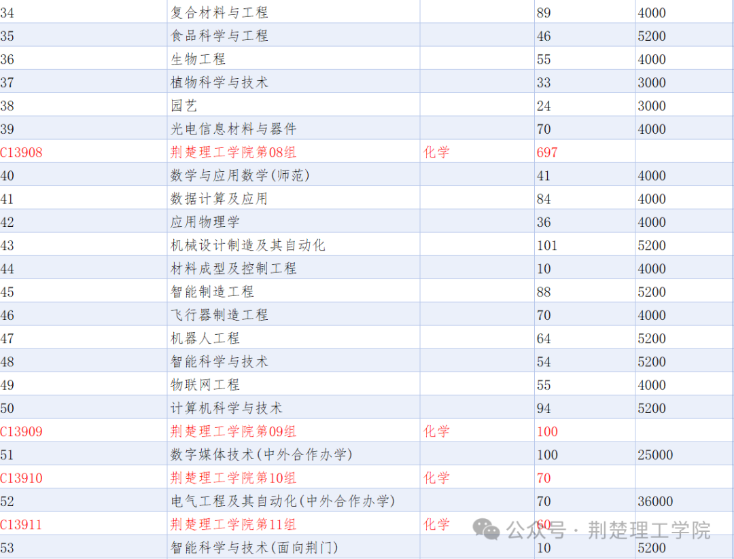Click the tuition value 36000
734x559 pixels.
tap(655, 501)
